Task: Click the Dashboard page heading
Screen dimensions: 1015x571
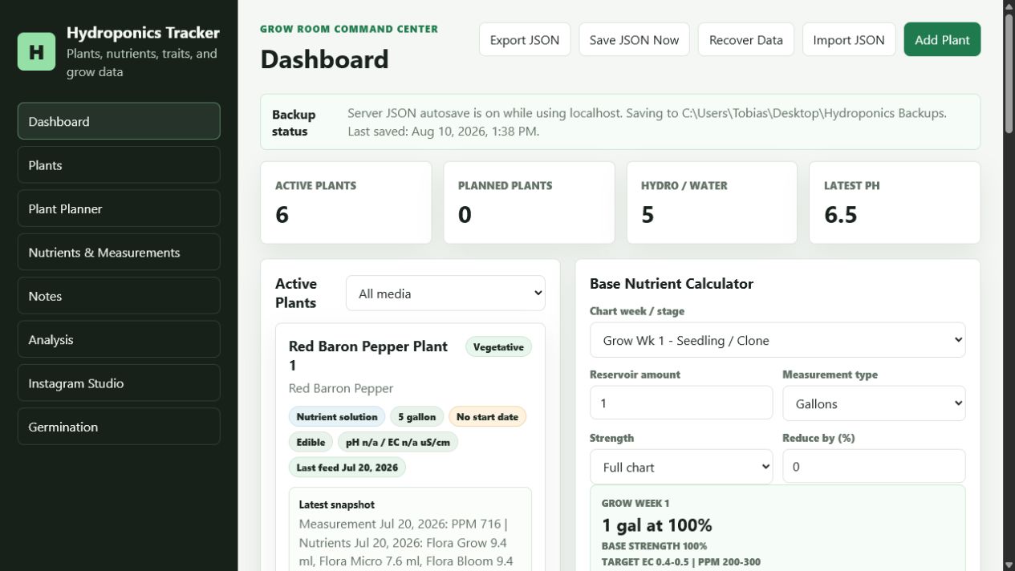Action: (324, 59)
